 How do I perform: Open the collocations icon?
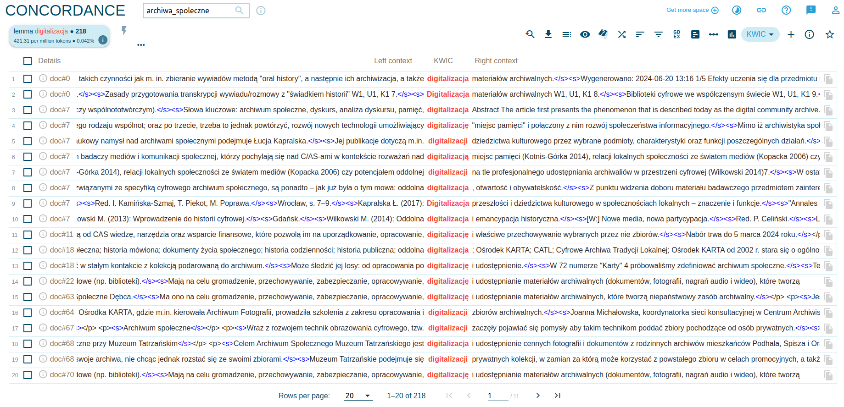[x=714, y=34]
